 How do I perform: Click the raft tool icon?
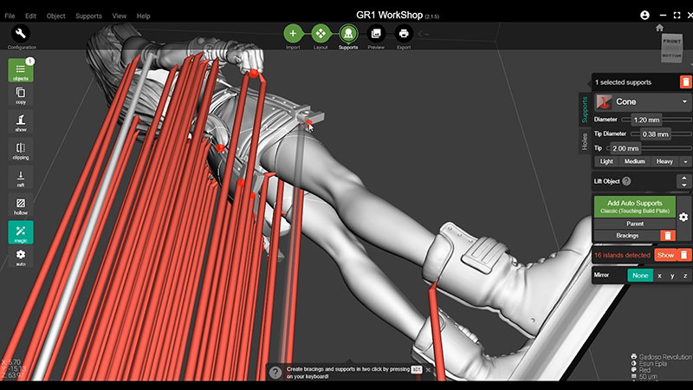coord(21,179)
